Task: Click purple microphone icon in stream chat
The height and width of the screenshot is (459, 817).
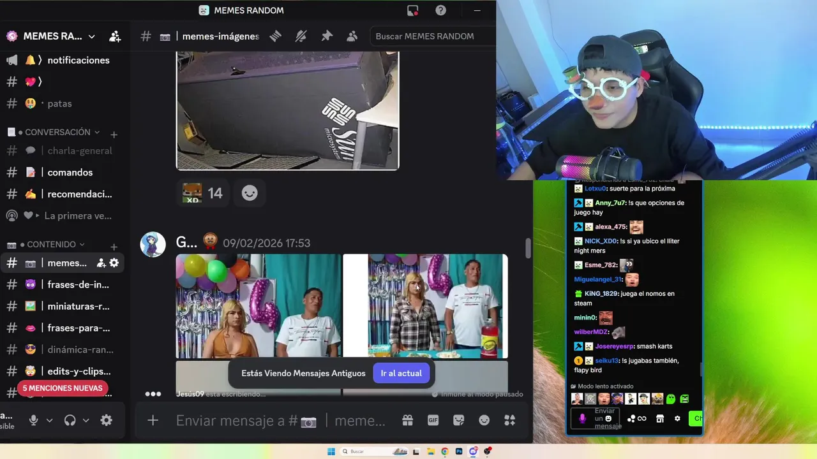Action: point(582,419)
